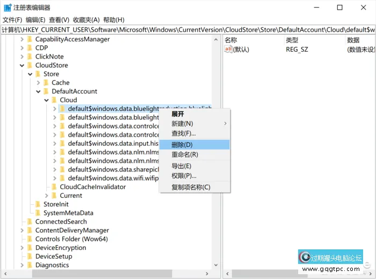Expand the Cache tree node

click(38, 83)
